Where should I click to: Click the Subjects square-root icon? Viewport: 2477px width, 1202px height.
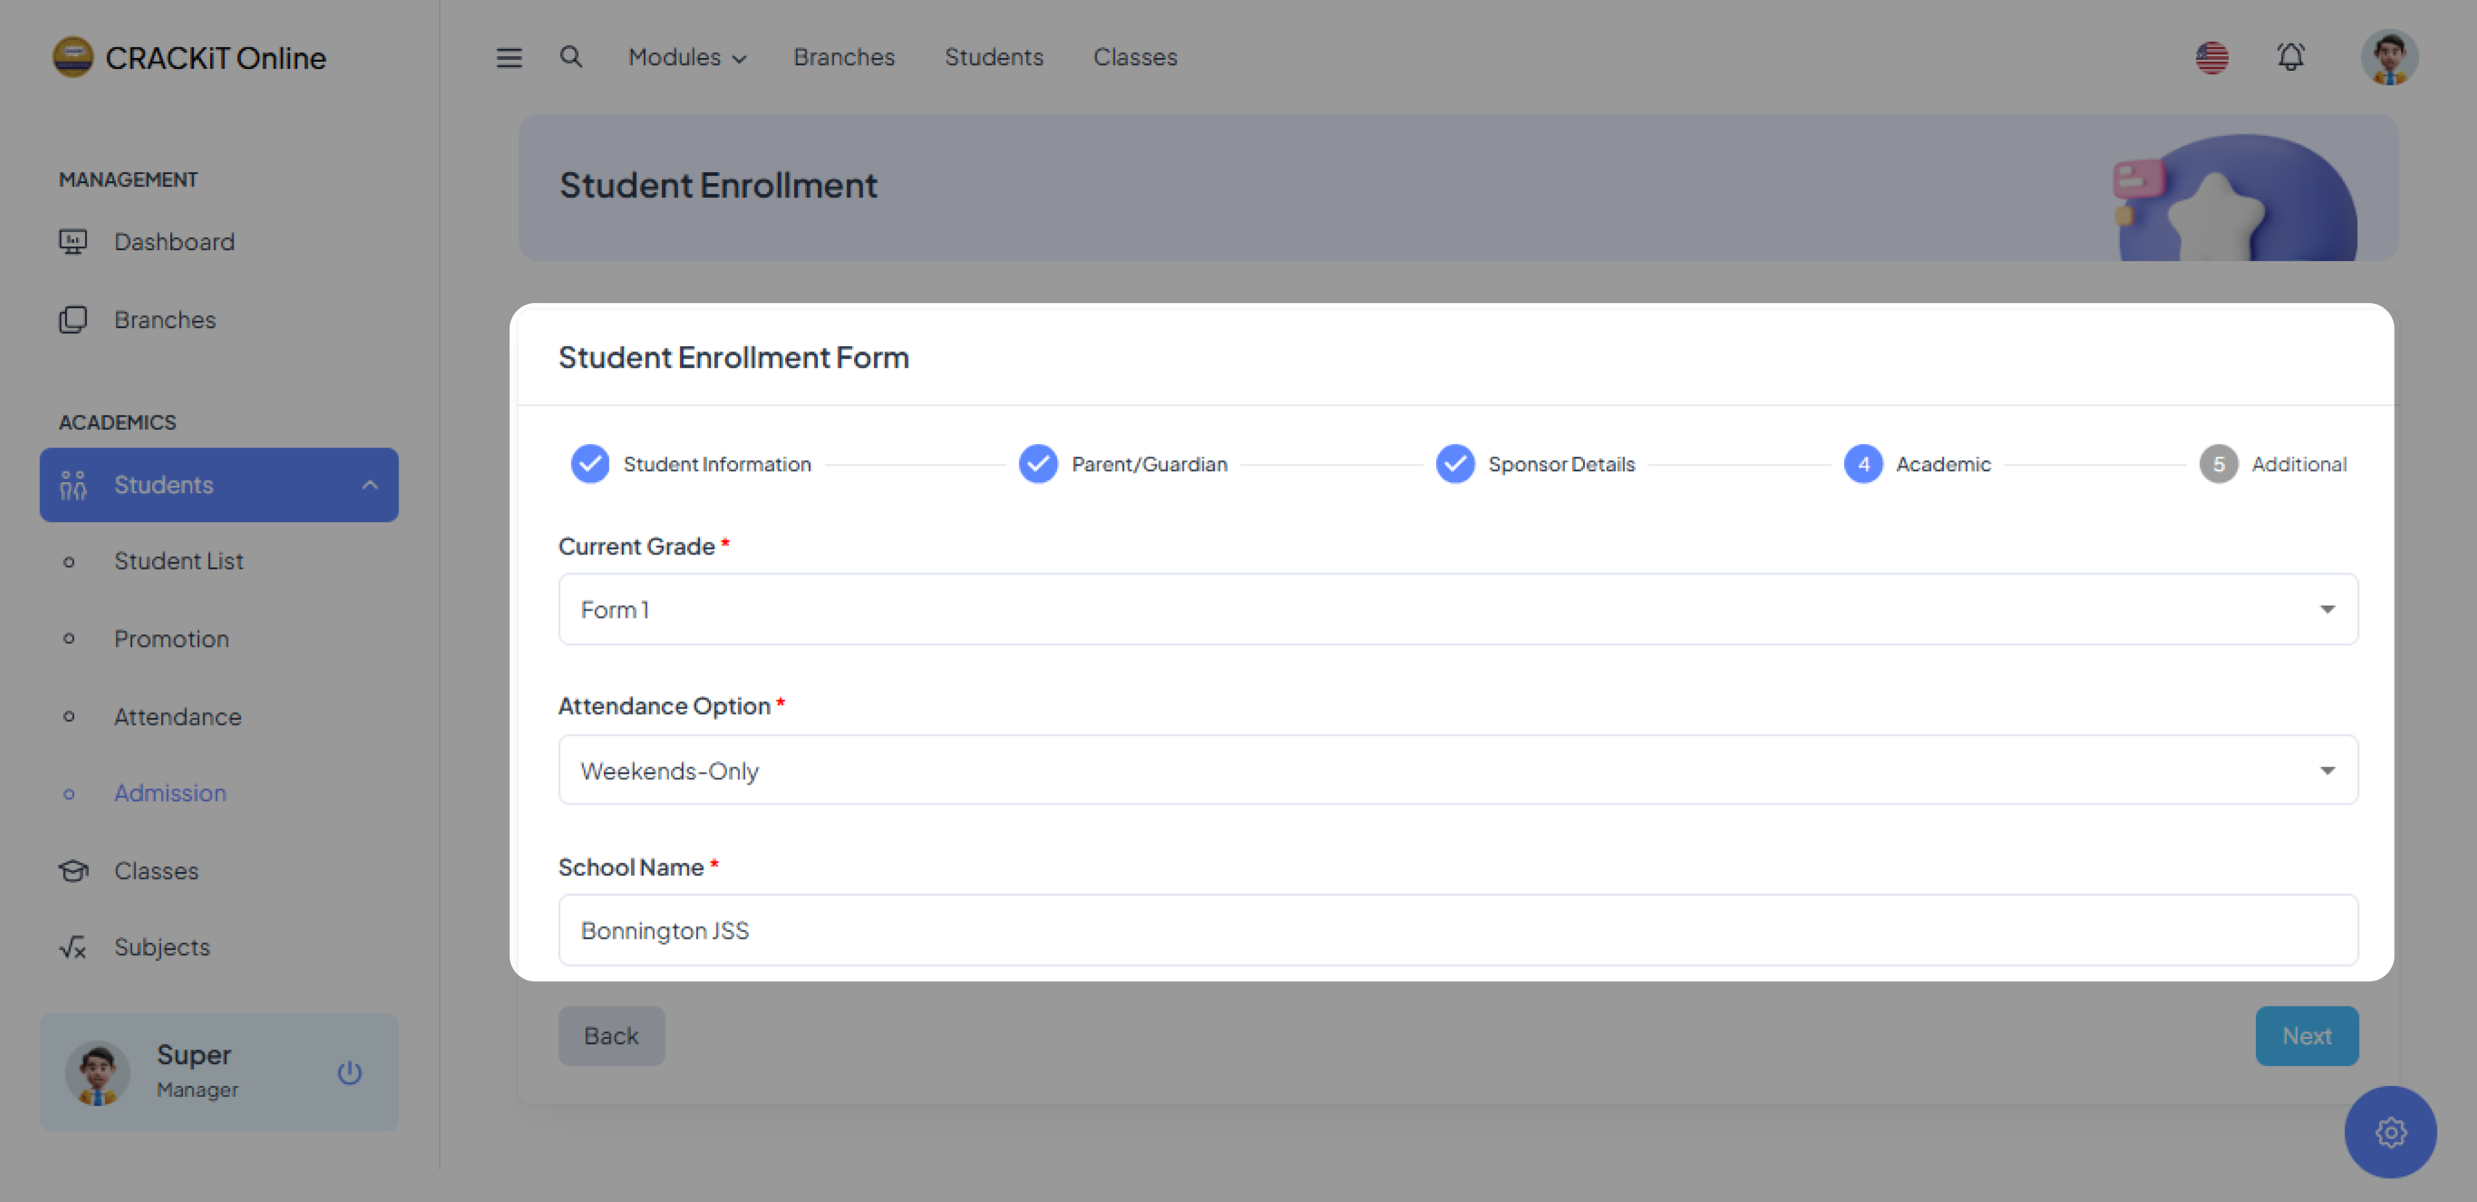pos(73,947)
